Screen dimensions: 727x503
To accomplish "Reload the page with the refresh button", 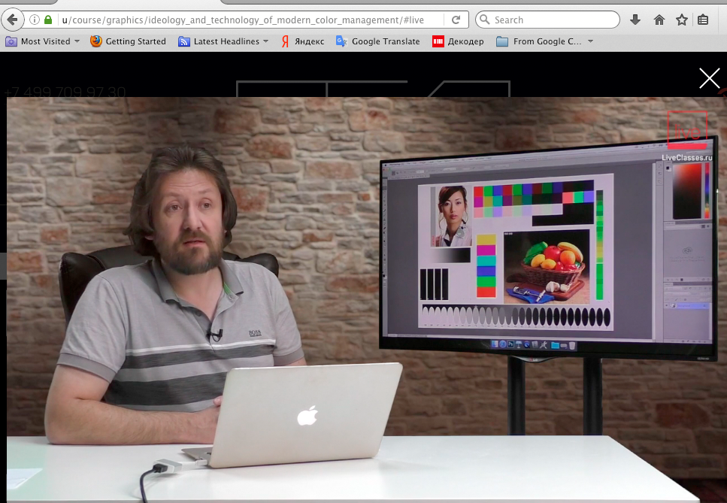I will [456, 20].
